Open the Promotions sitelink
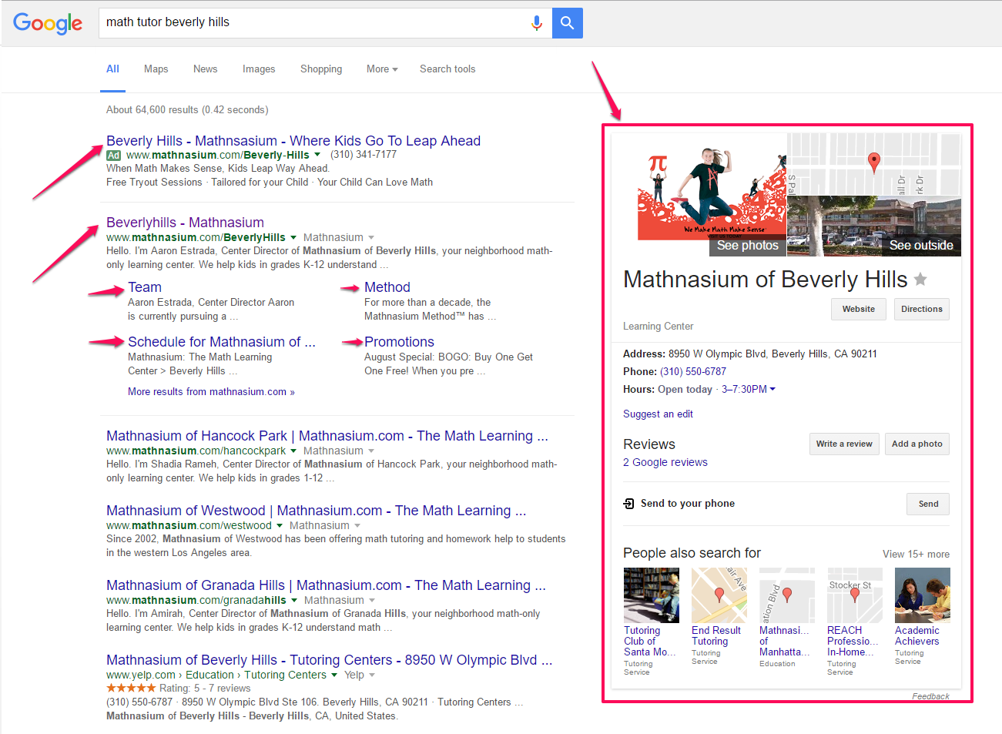The image size is (1002, 734). point(399,342)
